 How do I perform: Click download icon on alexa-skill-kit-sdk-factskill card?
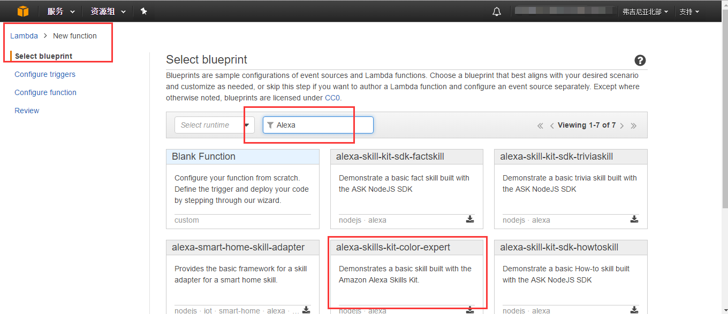coord(469,219)
